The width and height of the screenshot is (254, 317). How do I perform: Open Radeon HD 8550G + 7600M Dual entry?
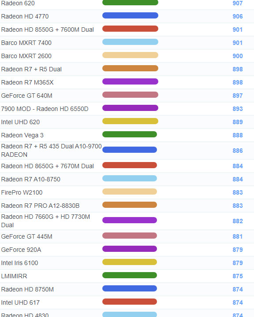(x=47, y=29)
